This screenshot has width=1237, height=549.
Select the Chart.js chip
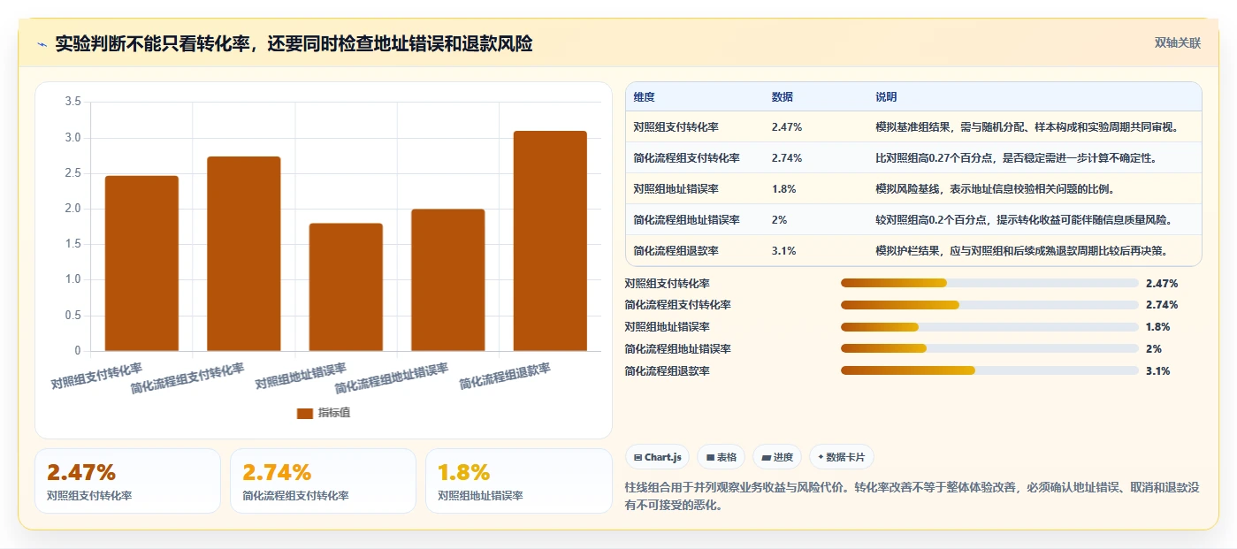point(657,457)
